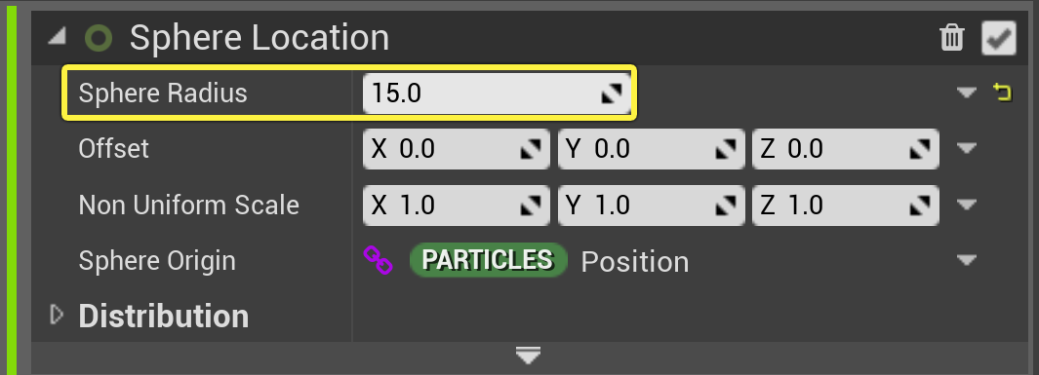This screenshot has width=1039, height=375.
Task: Click the purple link icon beside Sphere Origin
Action: [379, 260]
